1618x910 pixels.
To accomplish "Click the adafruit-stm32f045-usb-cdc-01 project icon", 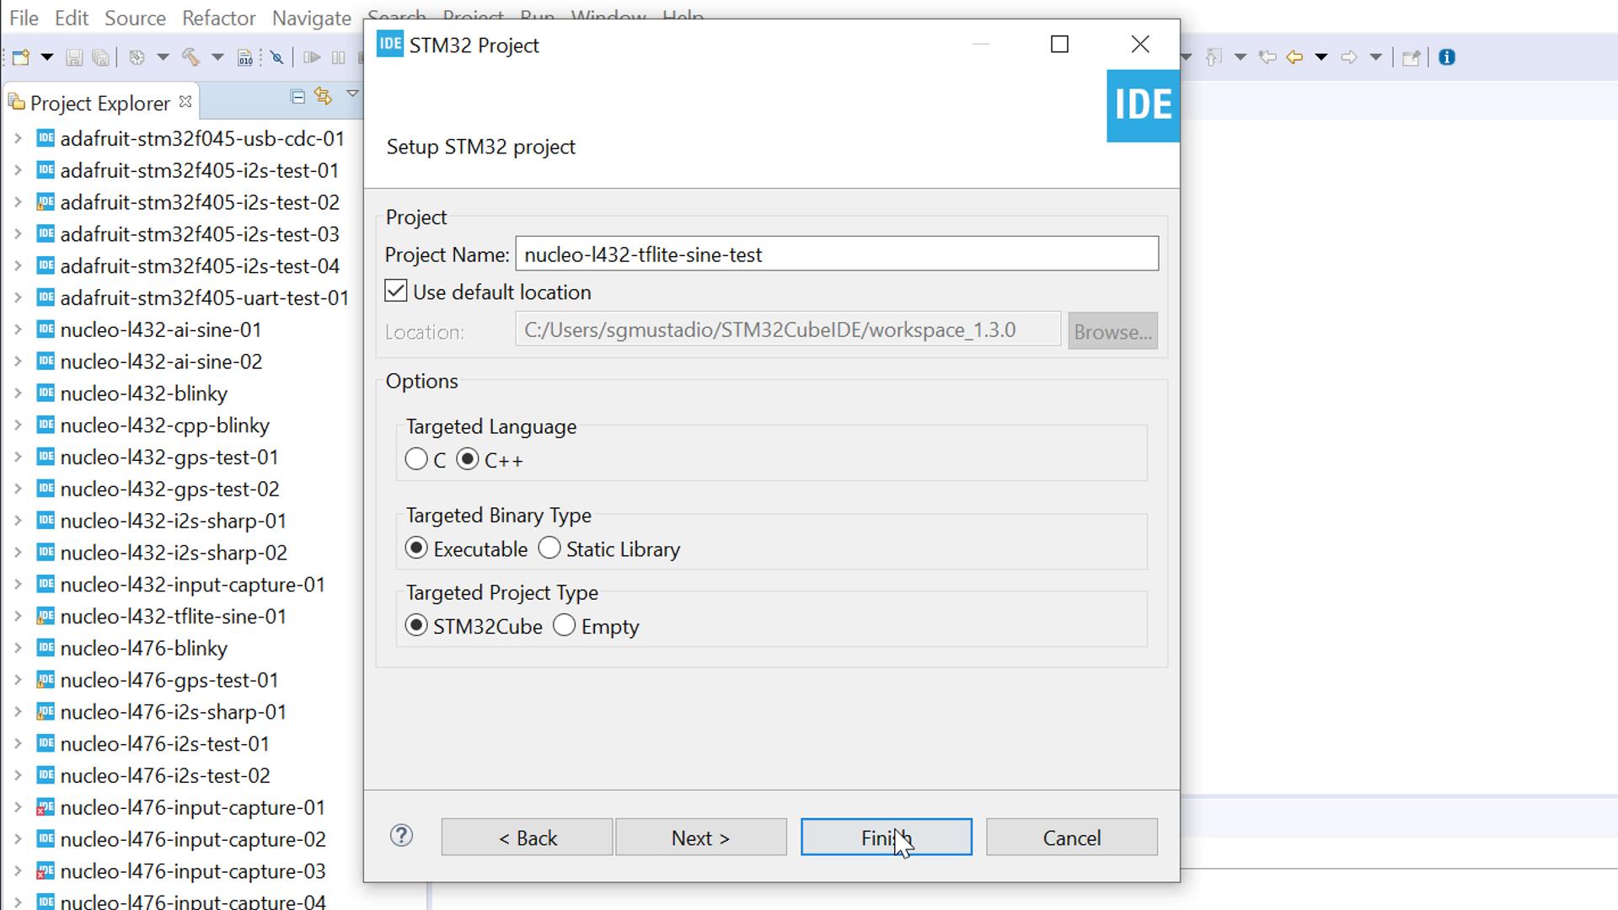I will click(46, 138).
